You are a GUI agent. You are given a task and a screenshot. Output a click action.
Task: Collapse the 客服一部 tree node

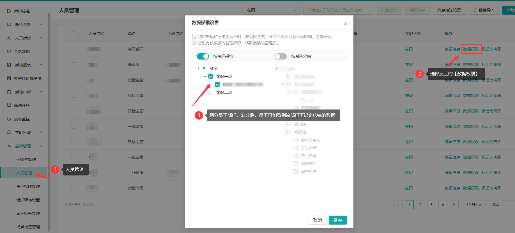(205, 76)
